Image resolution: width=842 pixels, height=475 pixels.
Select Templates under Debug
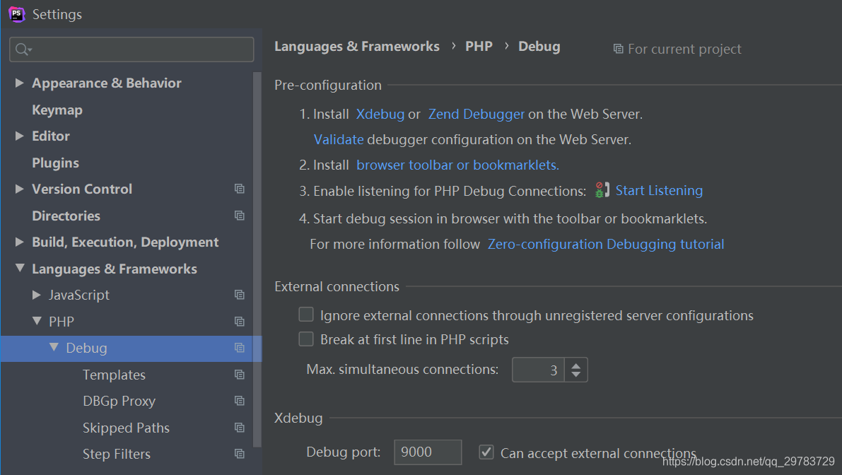[114, 375]
